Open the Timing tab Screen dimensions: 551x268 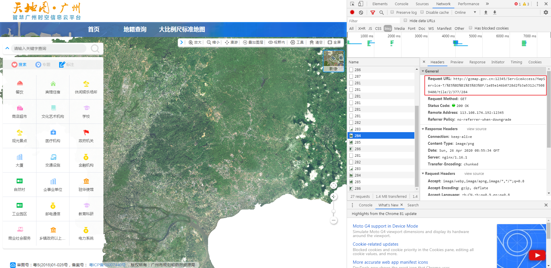516,62
